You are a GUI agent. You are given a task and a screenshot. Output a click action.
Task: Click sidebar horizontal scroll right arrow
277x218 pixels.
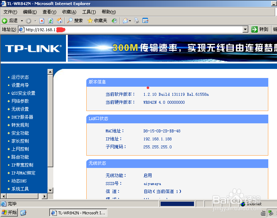coord(45,196)
